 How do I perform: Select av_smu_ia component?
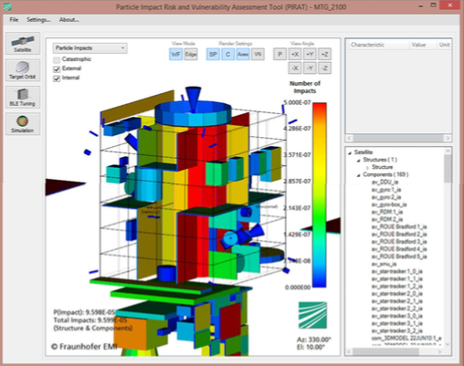point(384,264)
